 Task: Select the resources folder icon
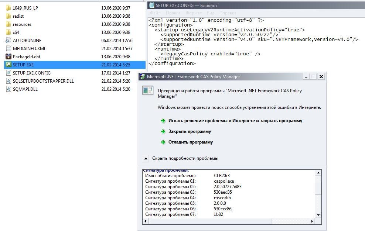point(8,24)
